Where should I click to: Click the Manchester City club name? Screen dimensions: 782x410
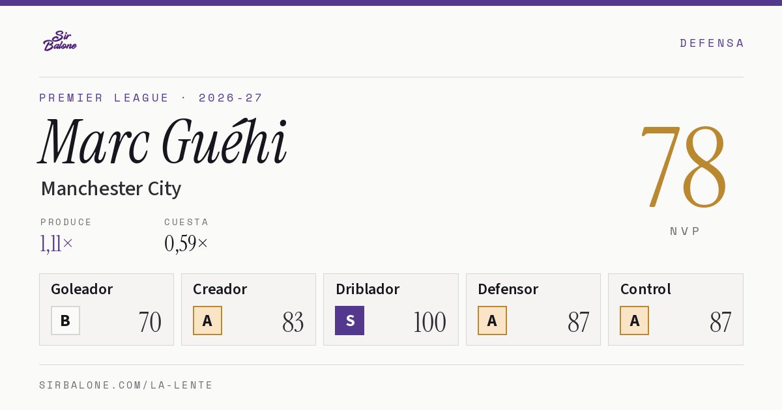[111, 189]
